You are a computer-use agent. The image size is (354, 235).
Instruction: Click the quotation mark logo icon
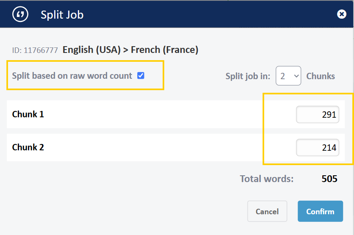[x=20, y=14]
